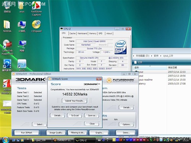
Task: Open Image Quality settings
Action: (57, 133)
